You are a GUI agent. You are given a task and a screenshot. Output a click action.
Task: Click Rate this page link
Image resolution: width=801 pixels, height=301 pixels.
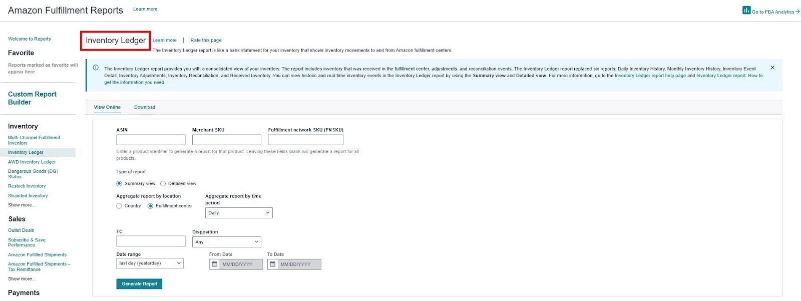(206, 40)
